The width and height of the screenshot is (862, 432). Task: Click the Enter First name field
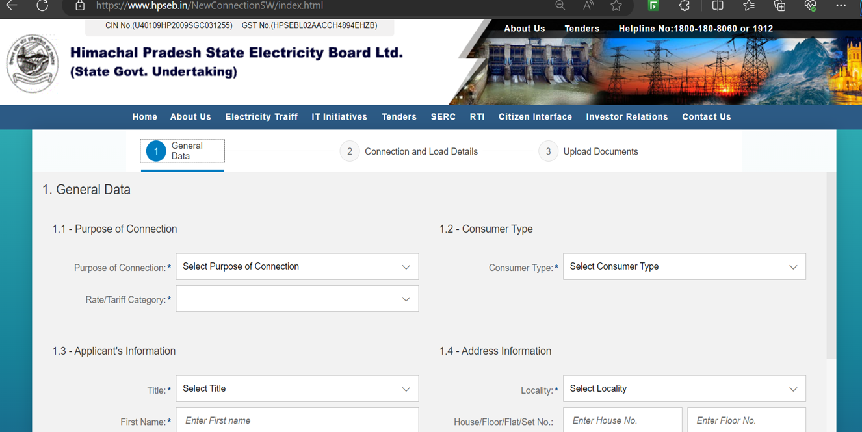click(x=297, y=420)
